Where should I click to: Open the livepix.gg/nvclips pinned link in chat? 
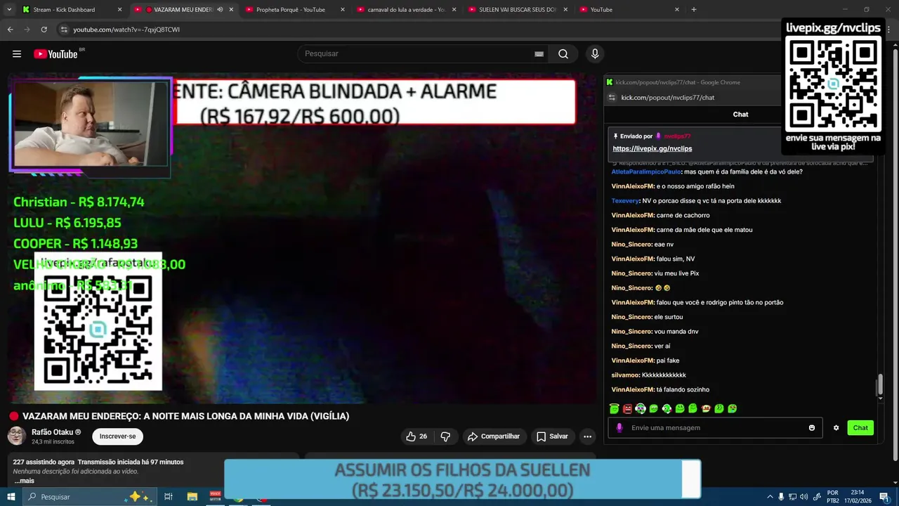(652, 149)
